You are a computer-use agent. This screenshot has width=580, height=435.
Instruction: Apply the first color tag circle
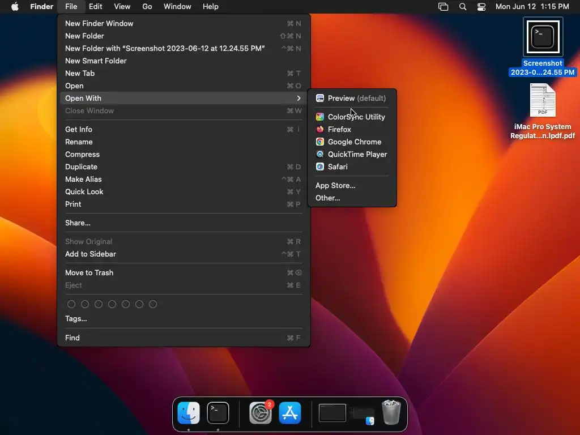point(71,304)
